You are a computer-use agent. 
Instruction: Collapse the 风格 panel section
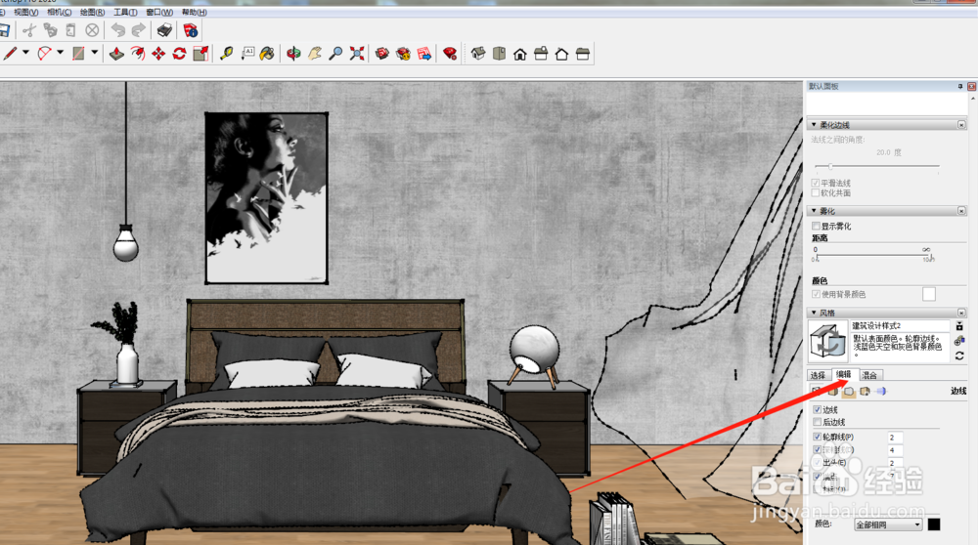(814, 312)
